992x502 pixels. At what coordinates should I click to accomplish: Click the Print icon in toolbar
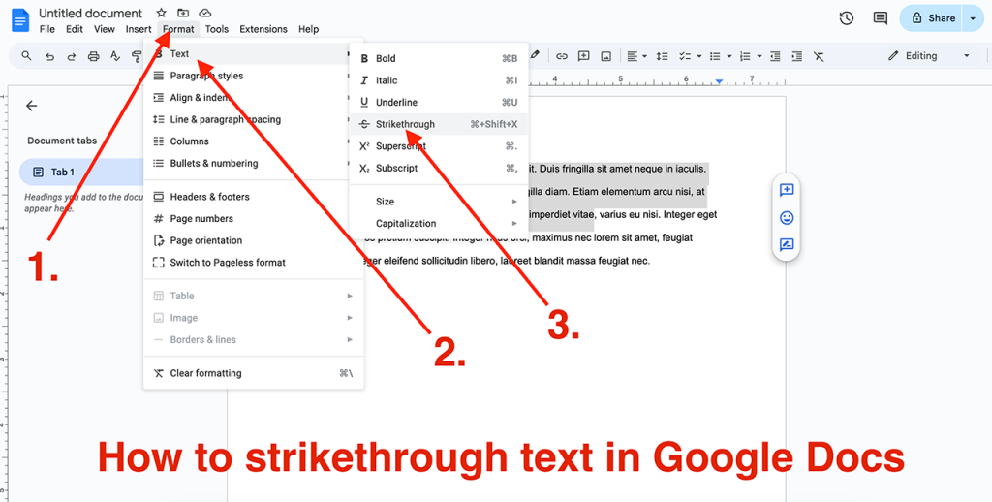pyautogui.click(x=93, y=56)
